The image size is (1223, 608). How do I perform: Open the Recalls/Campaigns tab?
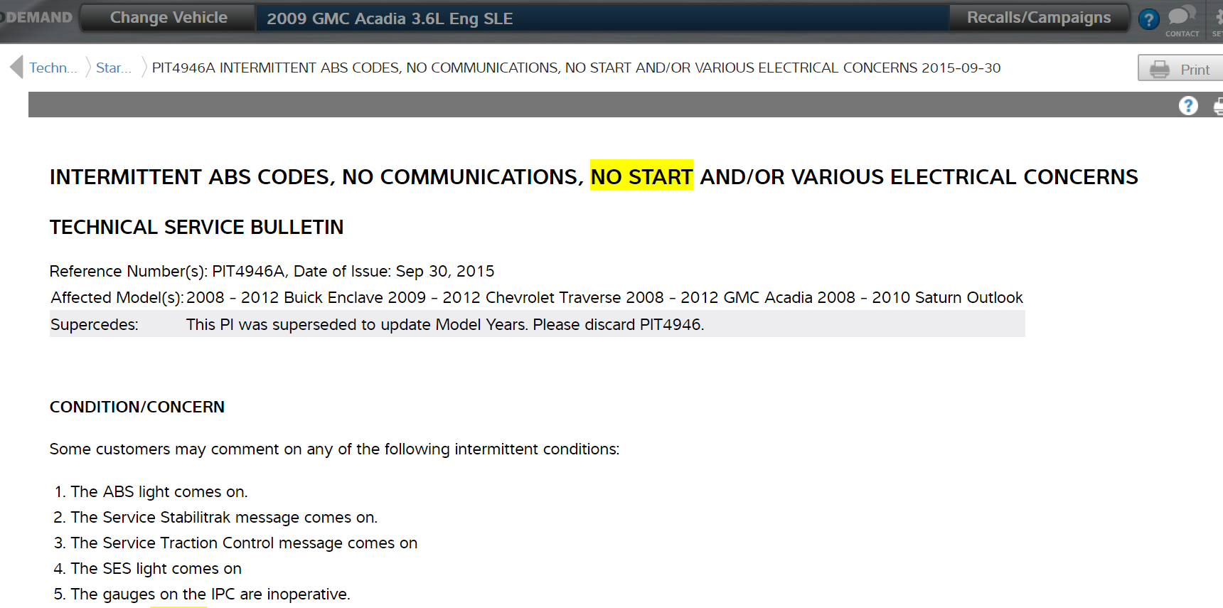coord(1039,18)
